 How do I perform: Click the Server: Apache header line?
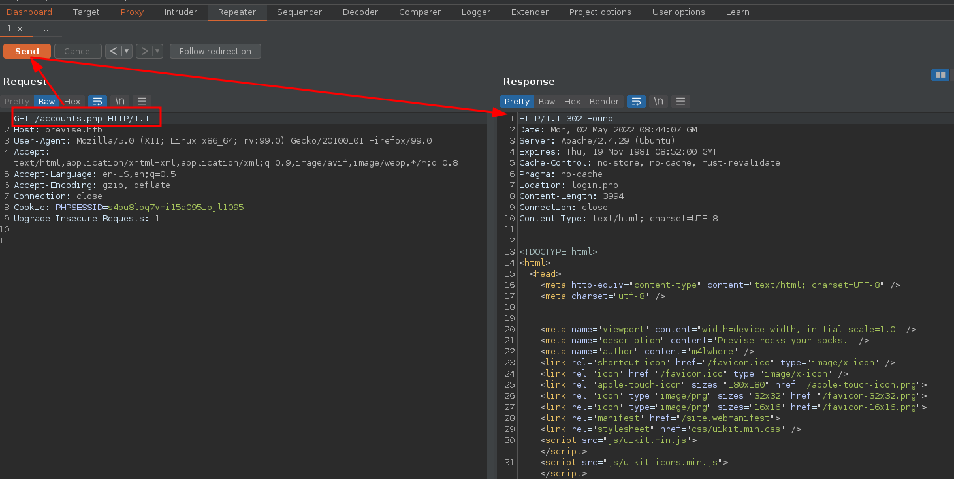tap(597, 141)
